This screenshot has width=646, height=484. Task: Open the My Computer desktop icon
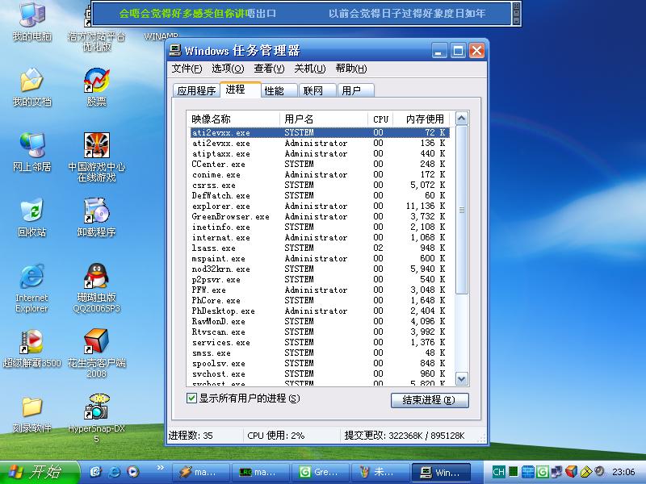[31, 16]
